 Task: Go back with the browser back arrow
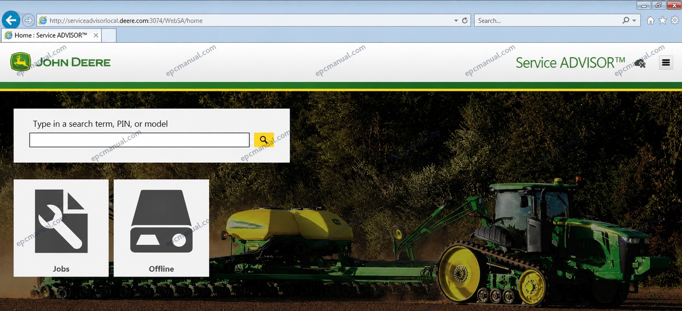click(x=11, y=21)
